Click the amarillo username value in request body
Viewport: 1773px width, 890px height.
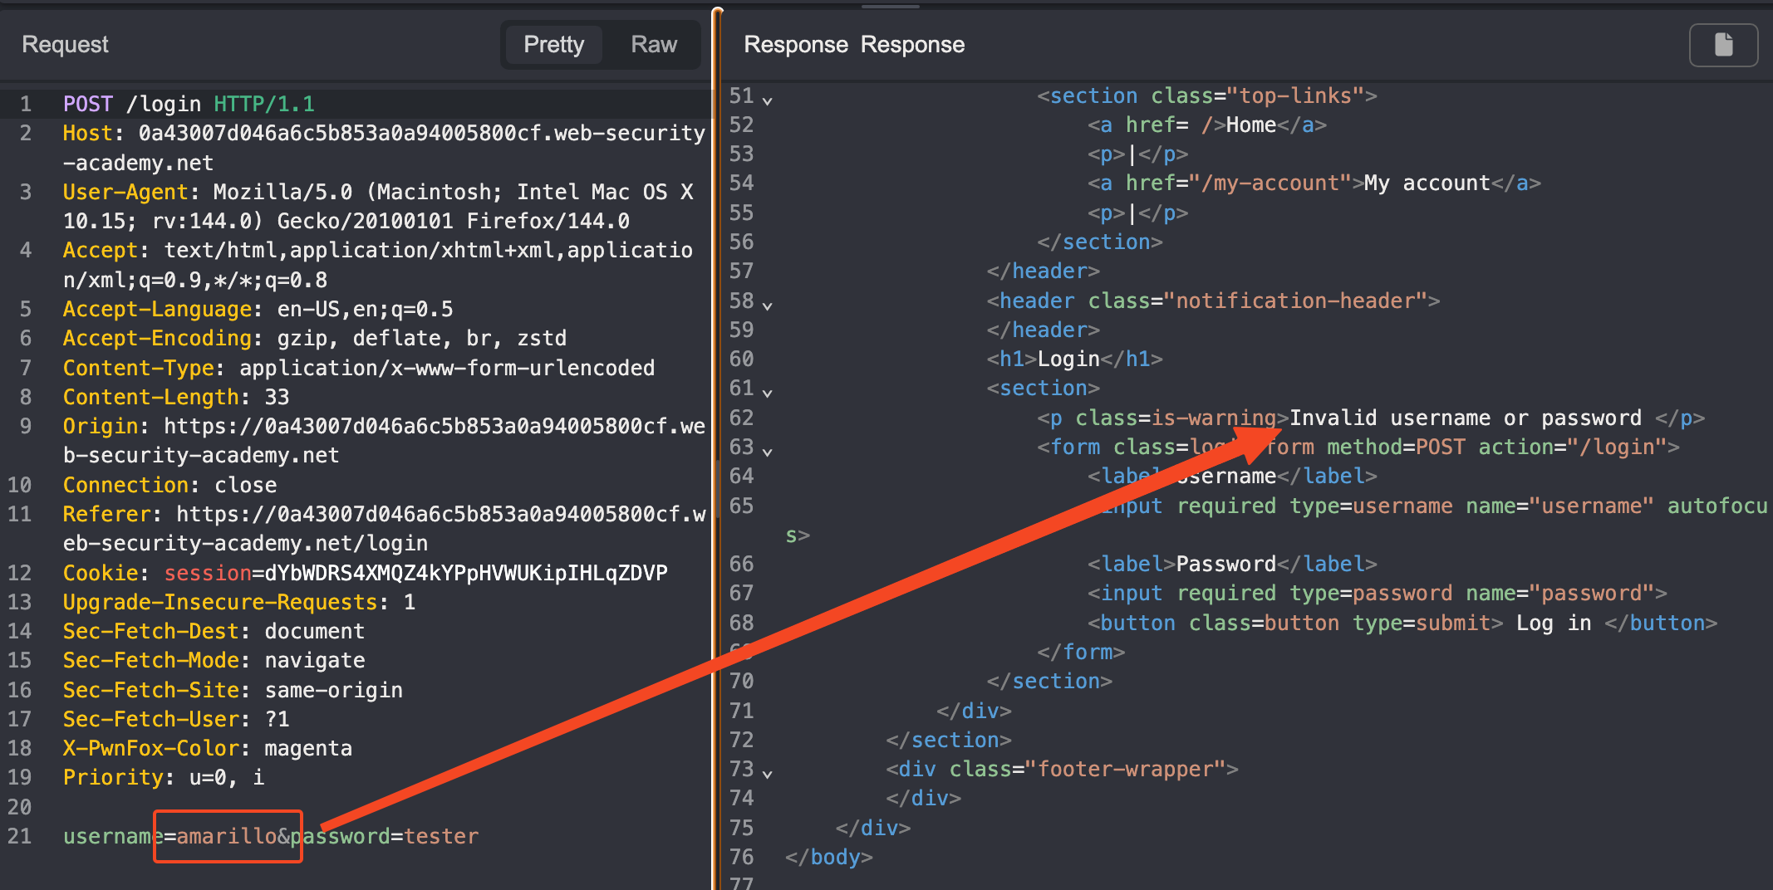[x=226, y=836]
